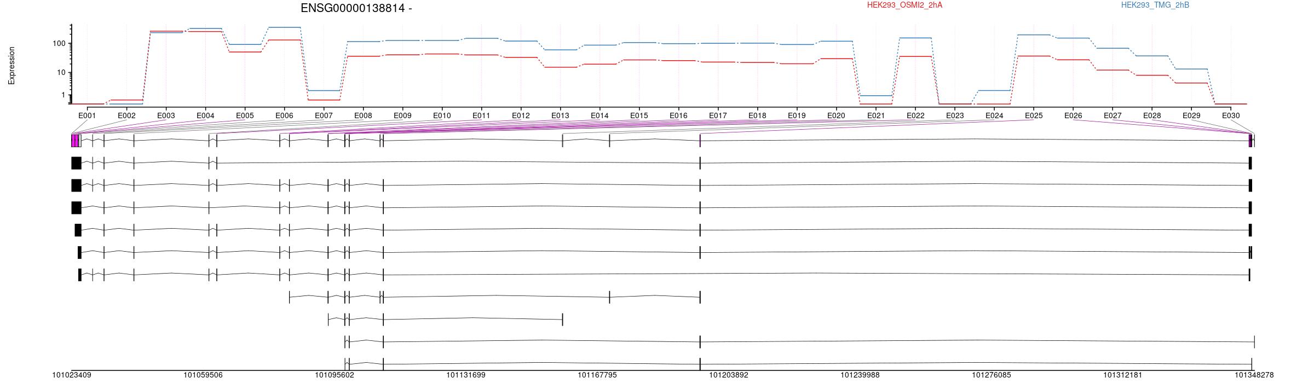Screen dimensions: 1314x383
Task: Click the gene title ENSG00000138814 -
Action: [x=356, y=8]
